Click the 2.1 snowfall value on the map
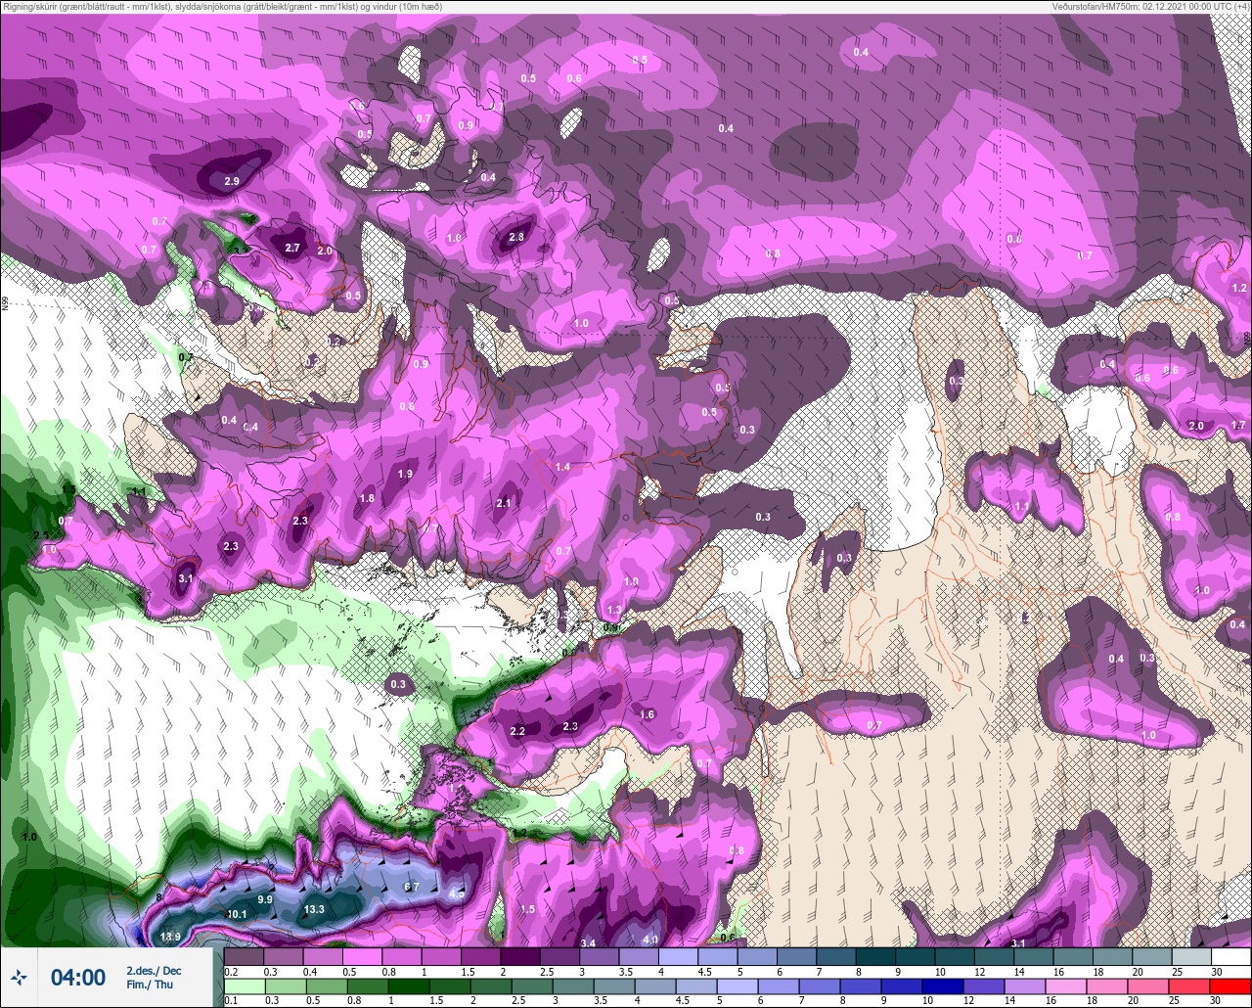 504,502
